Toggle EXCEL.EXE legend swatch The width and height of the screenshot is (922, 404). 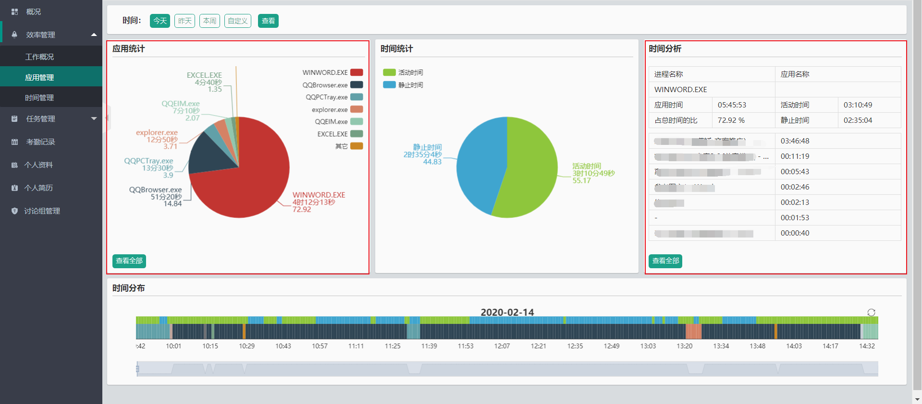pos(357,134)
